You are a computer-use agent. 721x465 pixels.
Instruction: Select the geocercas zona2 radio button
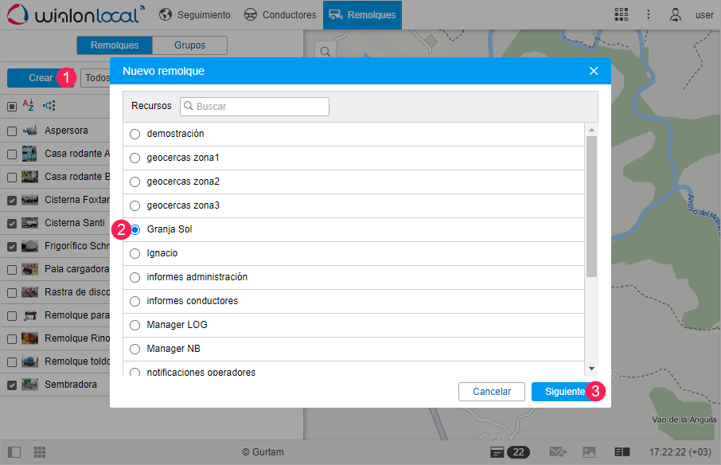coord(134,182)
